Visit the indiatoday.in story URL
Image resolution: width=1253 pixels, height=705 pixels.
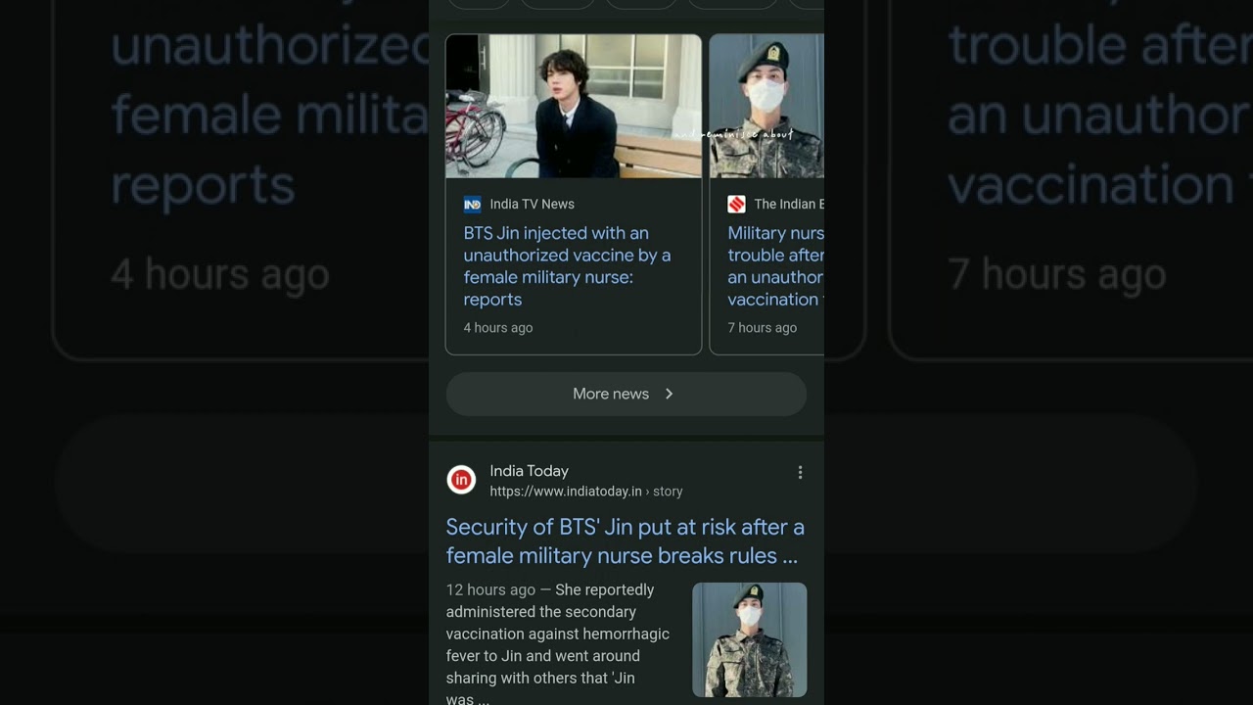pyautogui.click(x=586, y=492)
